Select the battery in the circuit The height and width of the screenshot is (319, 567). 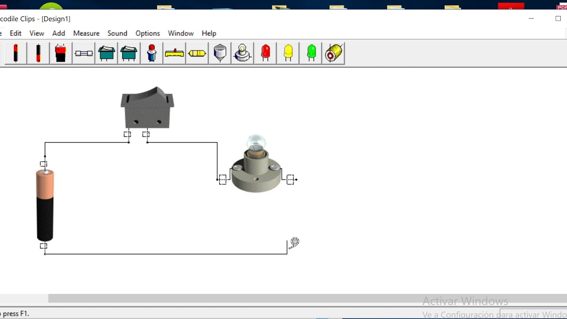(45, 205)
